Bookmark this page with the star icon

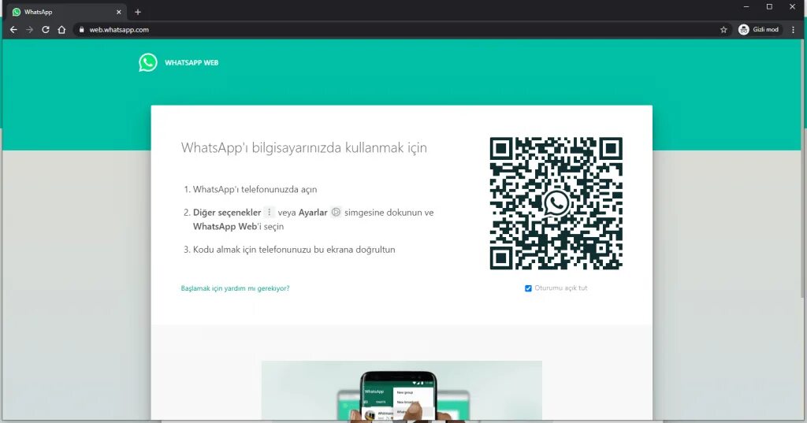tap(723, 30)
